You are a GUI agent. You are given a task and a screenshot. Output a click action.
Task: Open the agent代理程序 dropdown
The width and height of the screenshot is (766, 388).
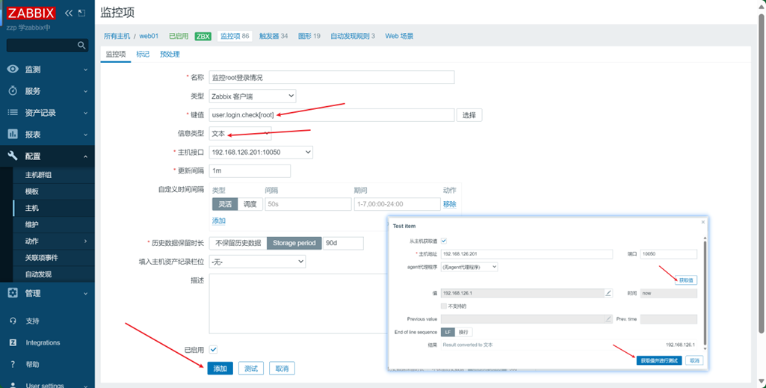pos(469,267)
